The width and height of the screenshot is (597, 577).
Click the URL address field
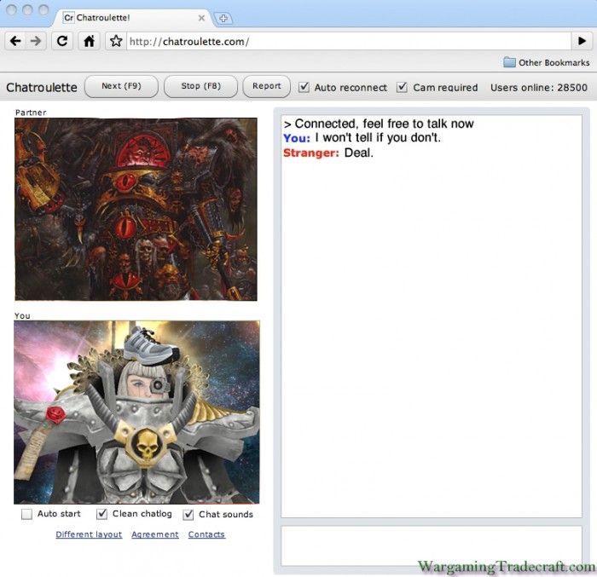pyautogui.click(x=348, y=41)
